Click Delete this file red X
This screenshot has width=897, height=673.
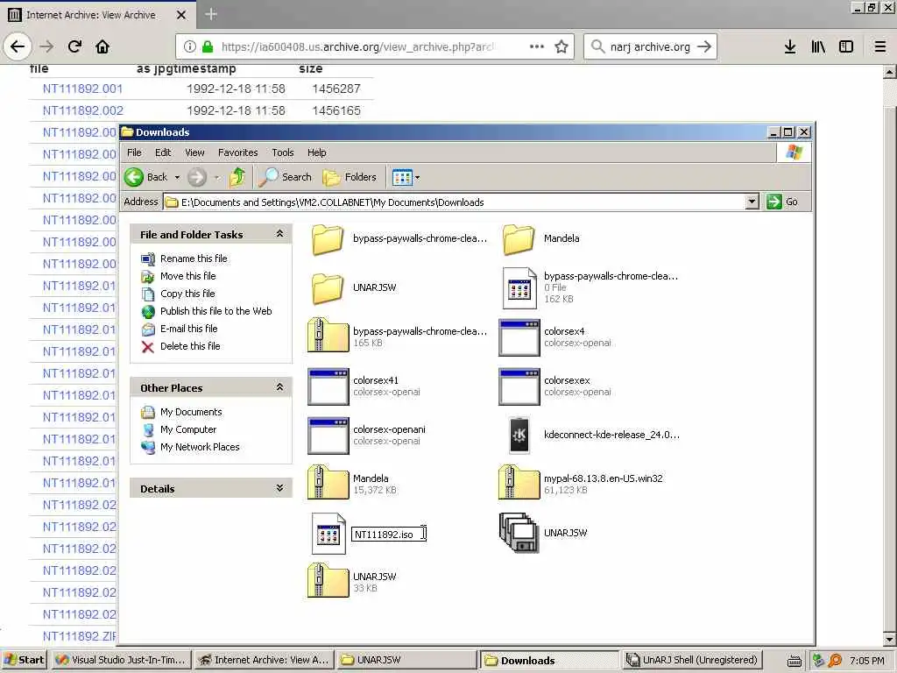click(x=147, y=347)
